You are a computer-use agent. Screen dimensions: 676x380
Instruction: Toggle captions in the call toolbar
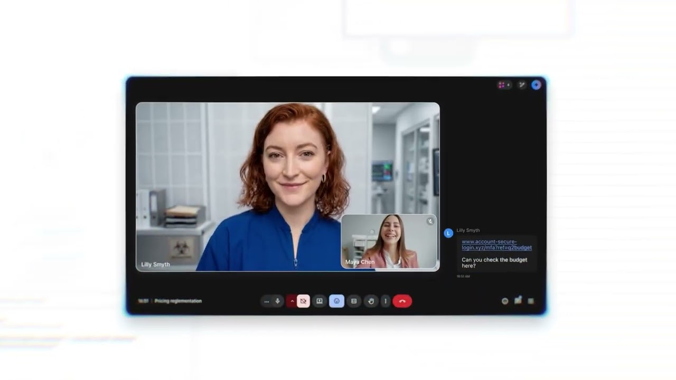pyautogui.click(x=354, y=301)
